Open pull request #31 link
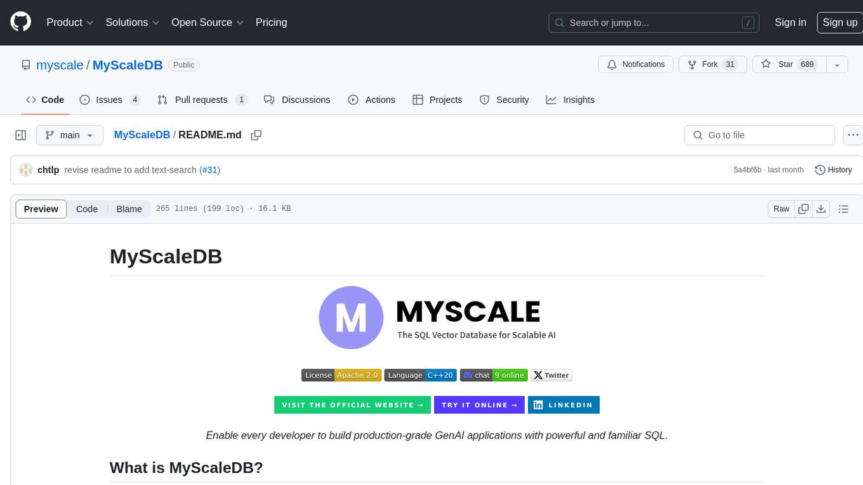Viewport: 863px width, 485px height. coord(210,170)
